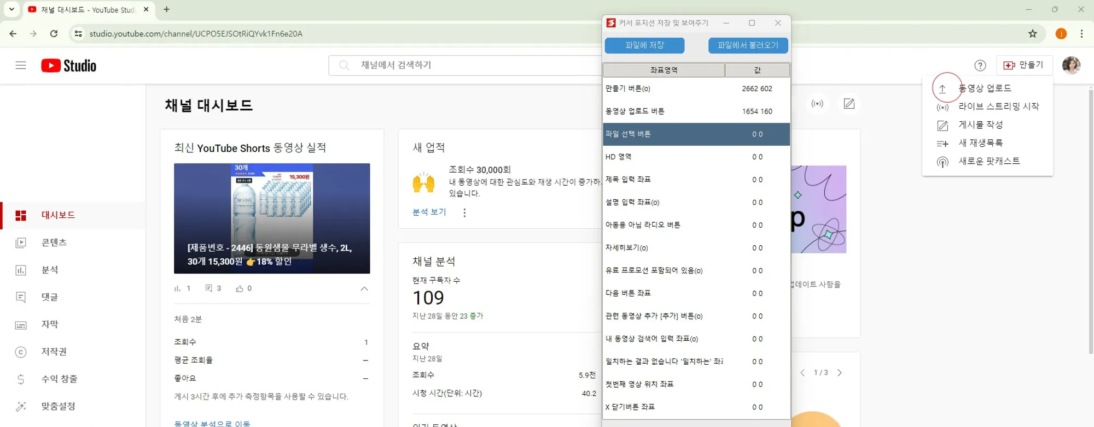Open the Chrome profile J avatar

click(x=1061, y=34)
